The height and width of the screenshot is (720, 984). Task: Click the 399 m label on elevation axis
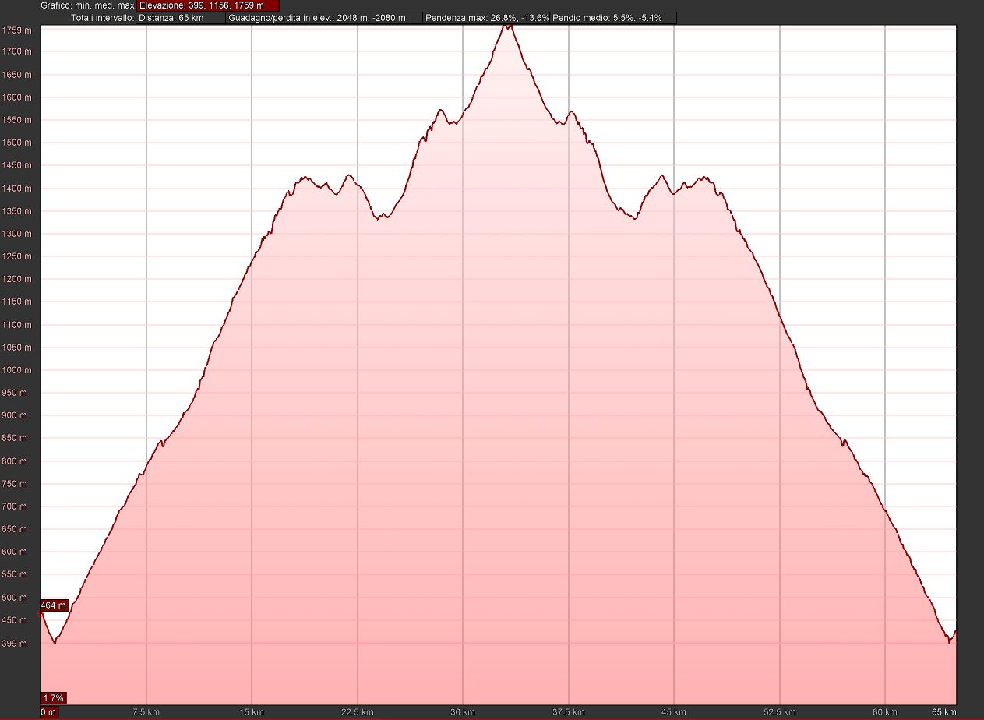coord(16,644)
